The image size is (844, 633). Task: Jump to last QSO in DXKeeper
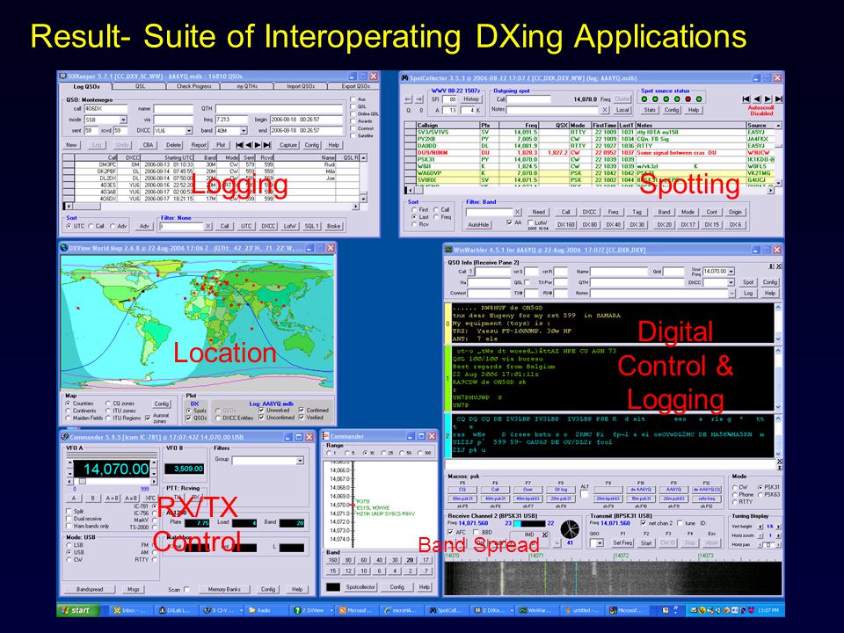tap(267, 145)
